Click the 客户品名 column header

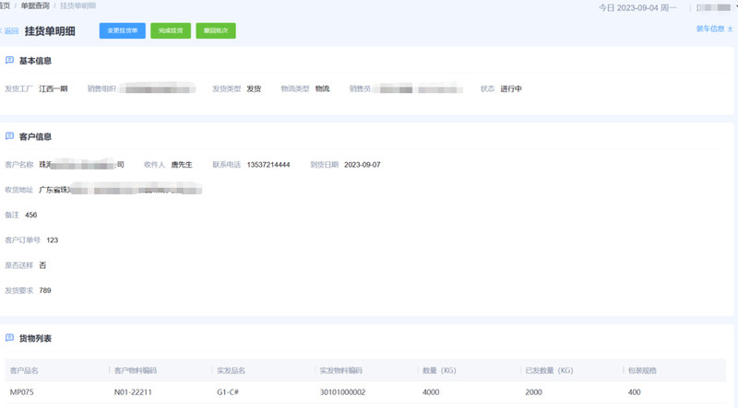pyautogui.click(x=24, y=370)
